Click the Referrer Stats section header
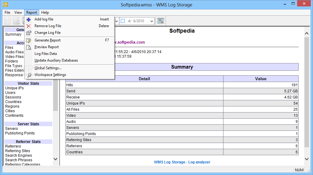This screenshot has width=313, height=175. click(x=28, y=141)
